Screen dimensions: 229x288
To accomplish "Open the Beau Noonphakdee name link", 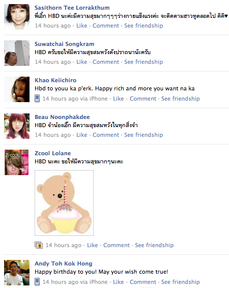I will coord(62,117).
